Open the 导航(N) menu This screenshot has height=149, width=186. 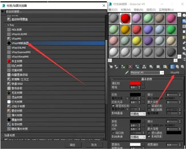pos(138,10)
